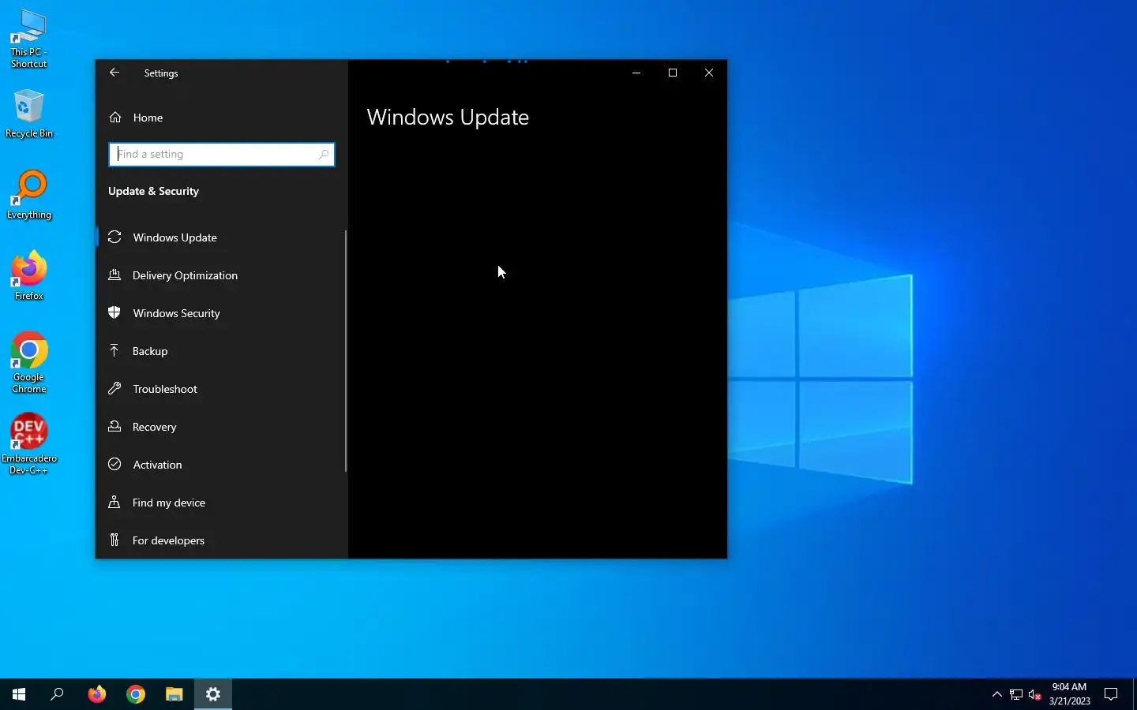The height and width of the screenshot is (710, 1137).
Task: Open taskbar search
Action: click(57, 694)
